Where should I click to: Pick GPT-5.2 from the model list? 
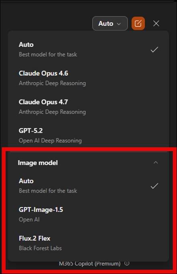(x=88, y=136)
